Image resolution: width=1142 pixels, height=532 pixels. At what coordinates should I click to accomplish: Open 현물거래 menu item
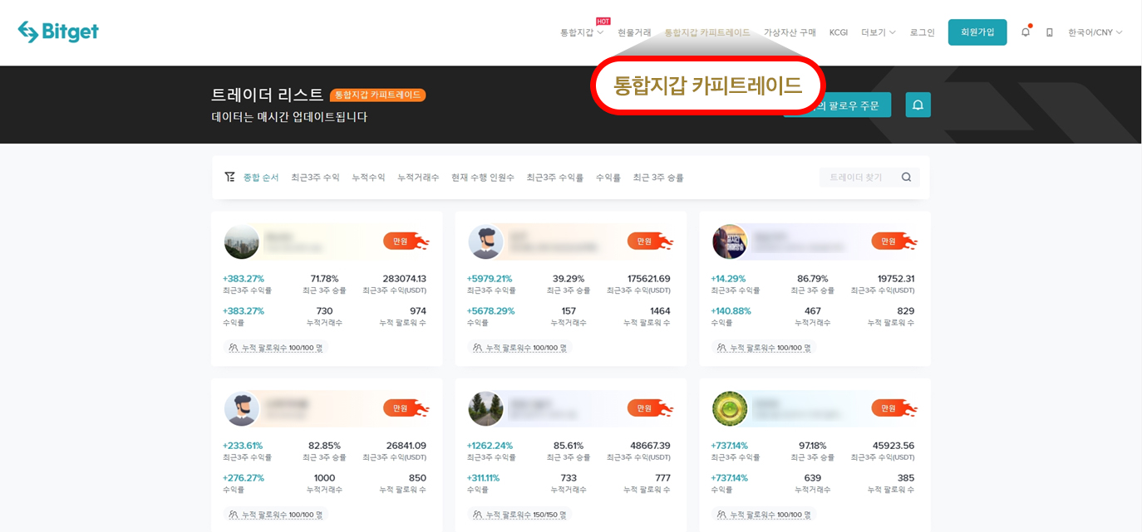(x=634, y=32)
